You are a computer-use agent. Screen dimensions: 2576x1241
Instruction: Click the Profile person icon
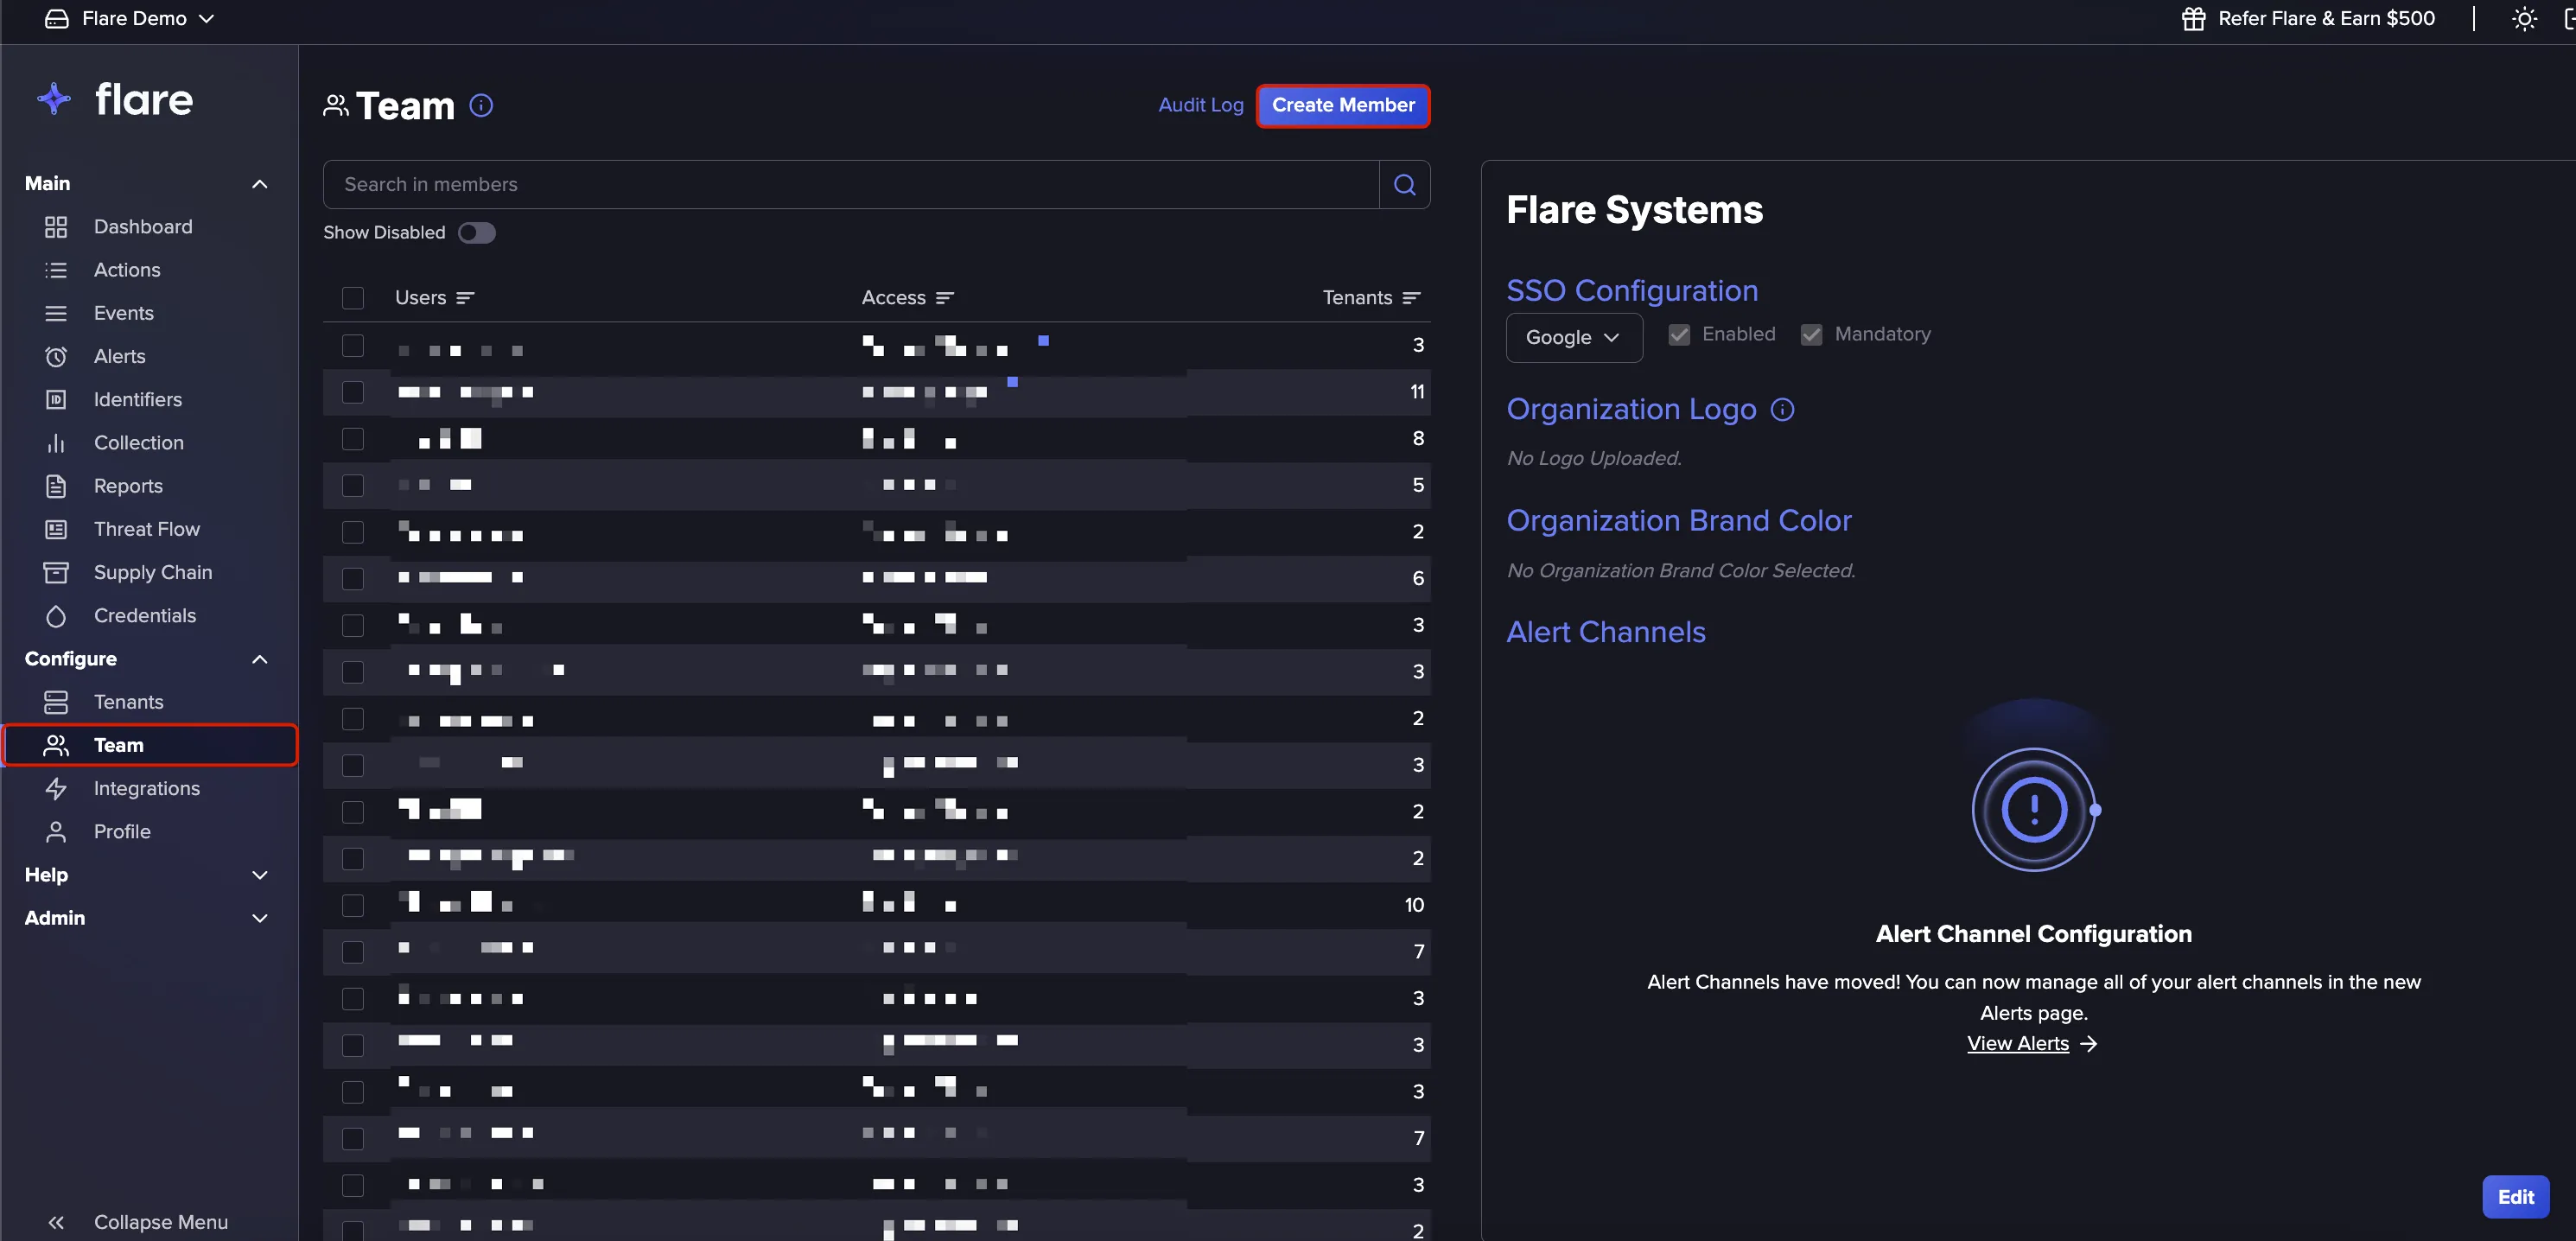tap(56, 831)
